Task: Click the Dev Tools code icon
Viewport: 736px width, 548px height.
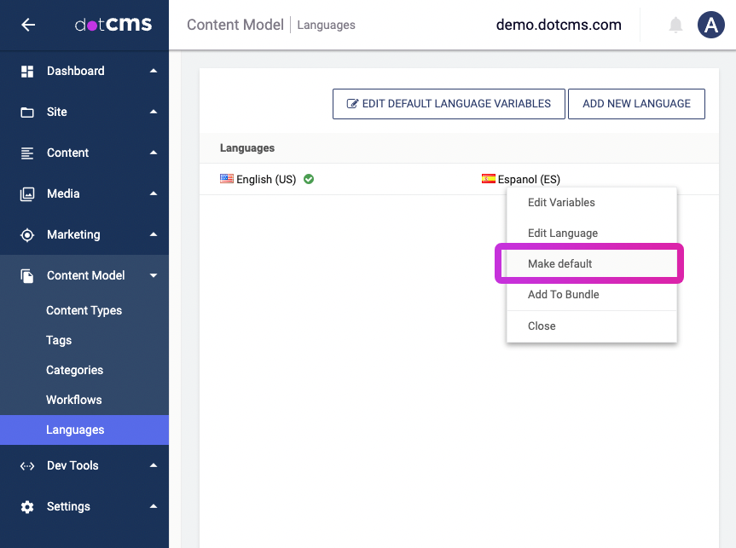Action: click(27, 466)
